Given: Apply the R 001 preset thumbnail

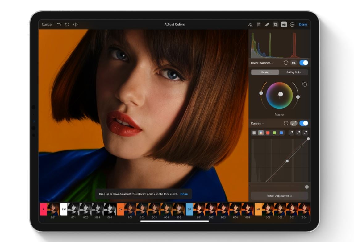Looking at the screenshot, I should pyautogui.click(x=53, y=209).
